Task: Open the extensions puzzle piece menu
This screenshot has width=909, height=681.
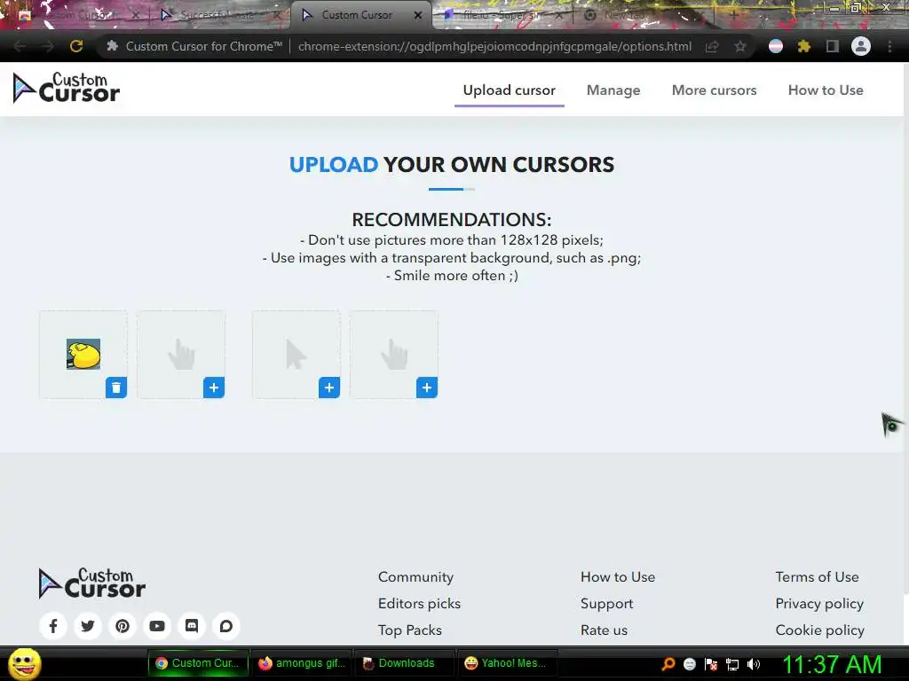Action: click(803, 46)
